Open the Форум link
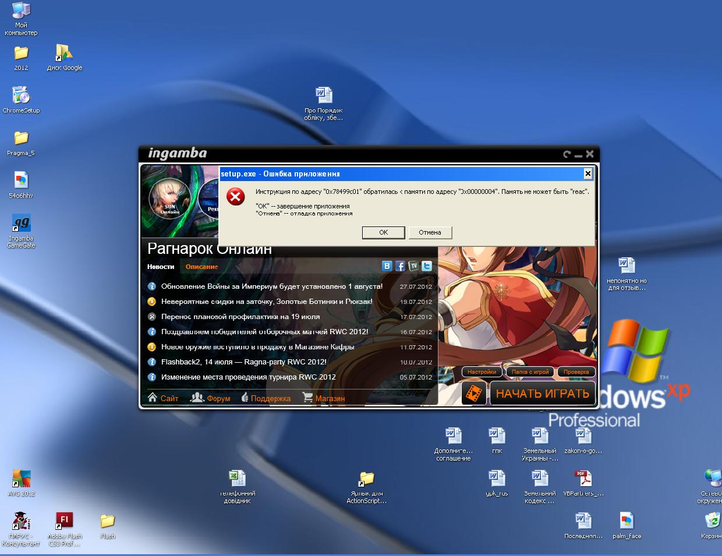Image resolution: width=722 pixels, height=556 pixels. (x=211, y=398)
